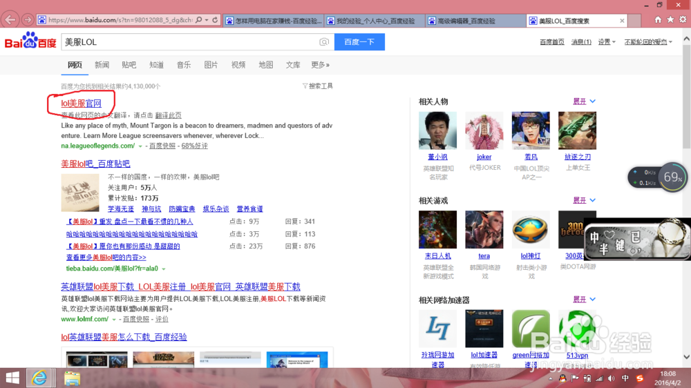Screen dimensions: 691x388
Task: Click the 翻译此页 link
Action: pos(169,115)
